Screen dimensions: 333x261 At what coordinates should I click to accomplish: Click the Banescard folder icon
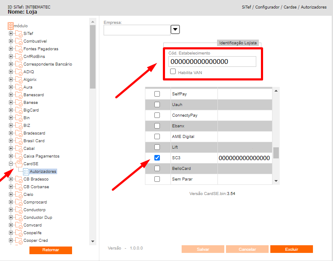tap(19, 95)
